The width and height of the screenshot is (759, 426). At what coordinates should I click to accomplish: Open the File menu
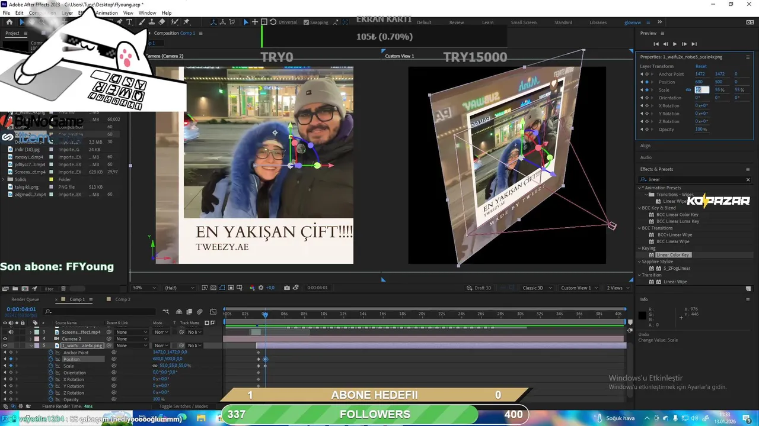click(6, 13)
